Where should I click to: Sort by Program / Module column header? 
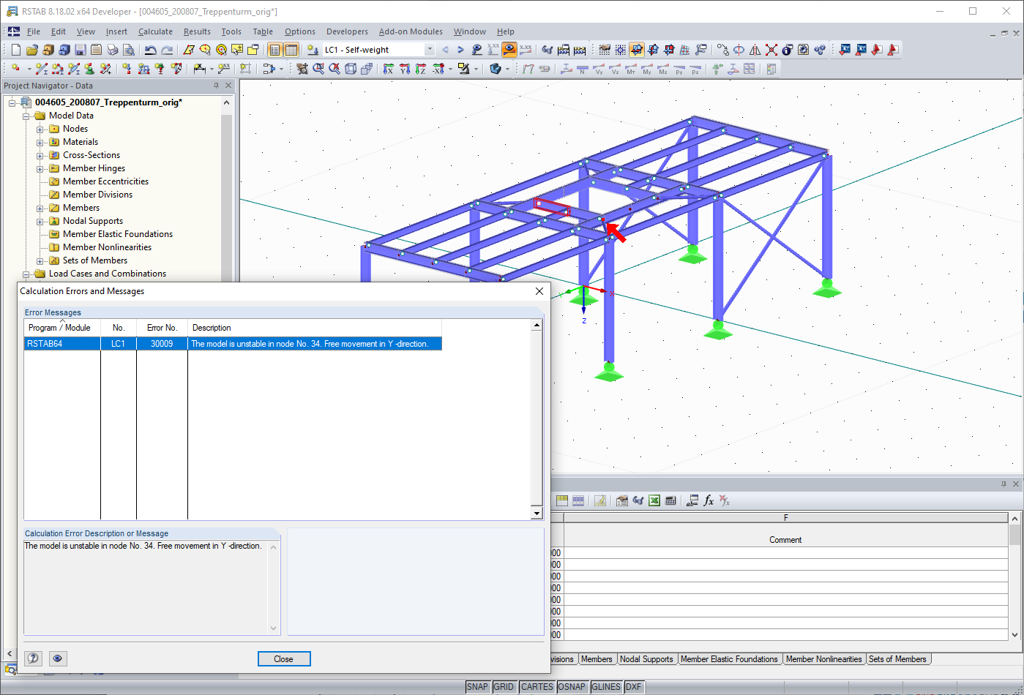[61, 328]
